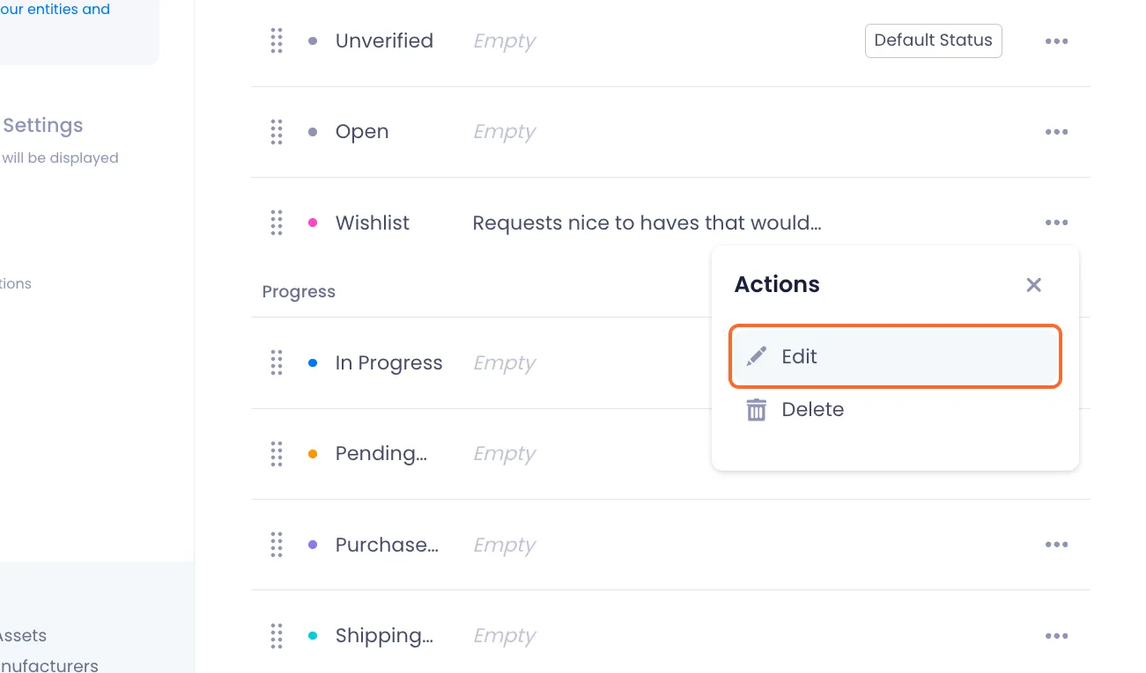This screenshot has height=673, width=1146.
Task: Click the pink Wishlist color dot
Action: pyautogui.click(x=313, y=223)
